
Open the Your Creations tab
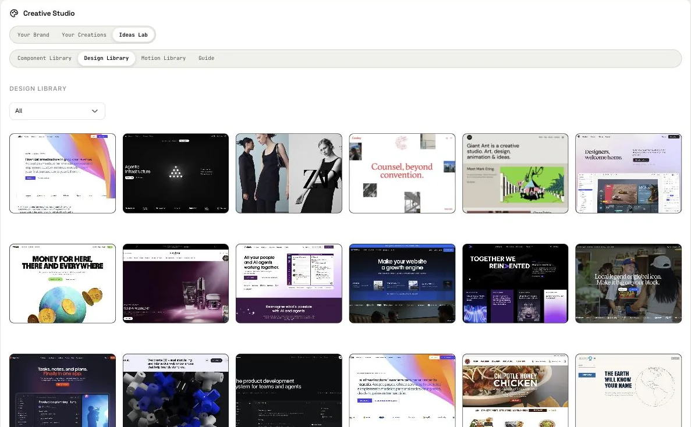(x=84, y=35)
